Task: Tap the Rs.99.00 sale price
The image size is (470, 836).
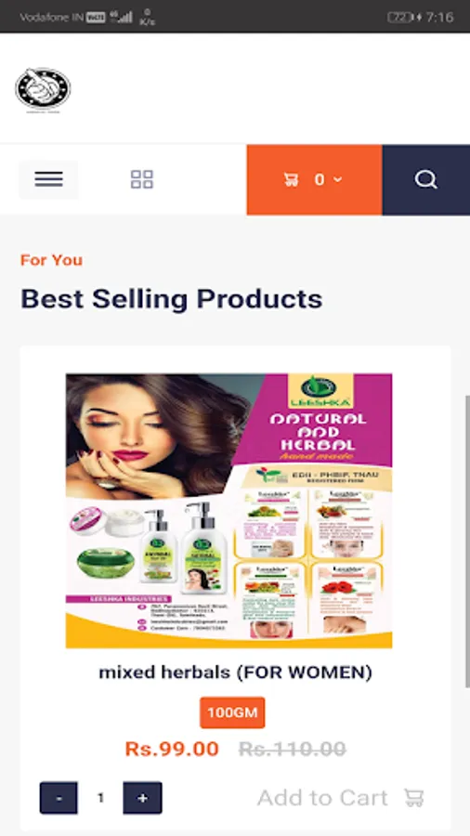Action: [x=172, y=749]
